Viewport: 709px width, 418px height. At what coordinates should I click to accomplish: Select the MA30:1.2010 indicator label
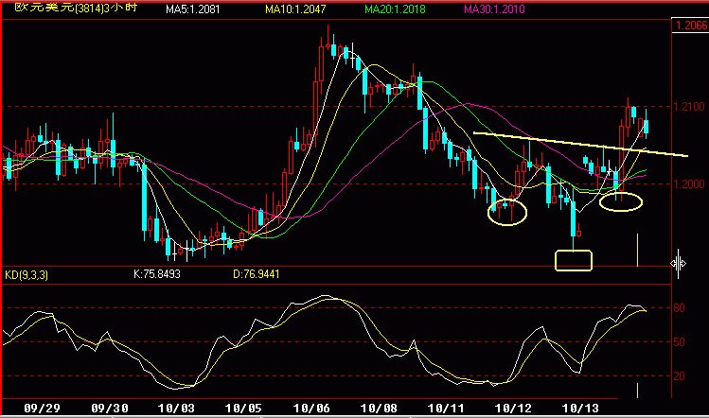pos(494,9)
